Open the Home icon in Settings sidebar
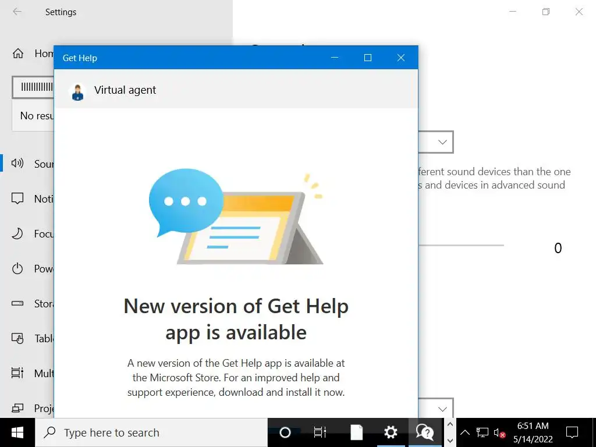Screen dimensions: 596x447 [18, 53]
